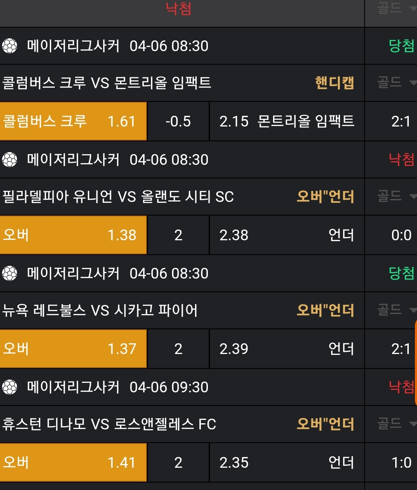
Task: Open 골드 dropdown in 콜럼버스 크루 row
Action: tap(396, 82)
